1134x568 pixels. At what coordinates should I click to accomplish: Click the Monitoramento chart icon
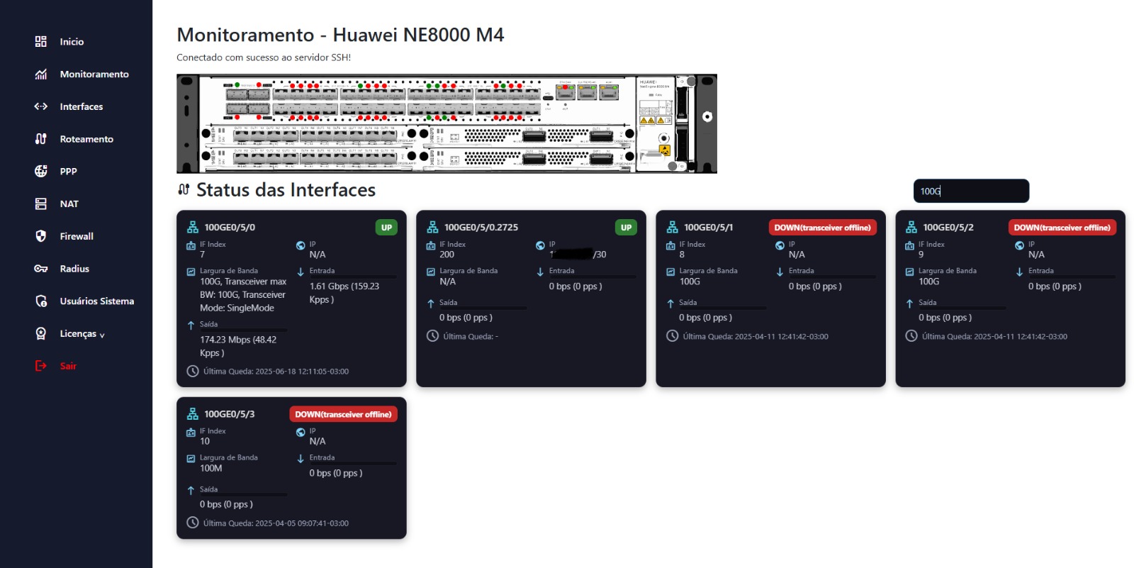(41, 74)
